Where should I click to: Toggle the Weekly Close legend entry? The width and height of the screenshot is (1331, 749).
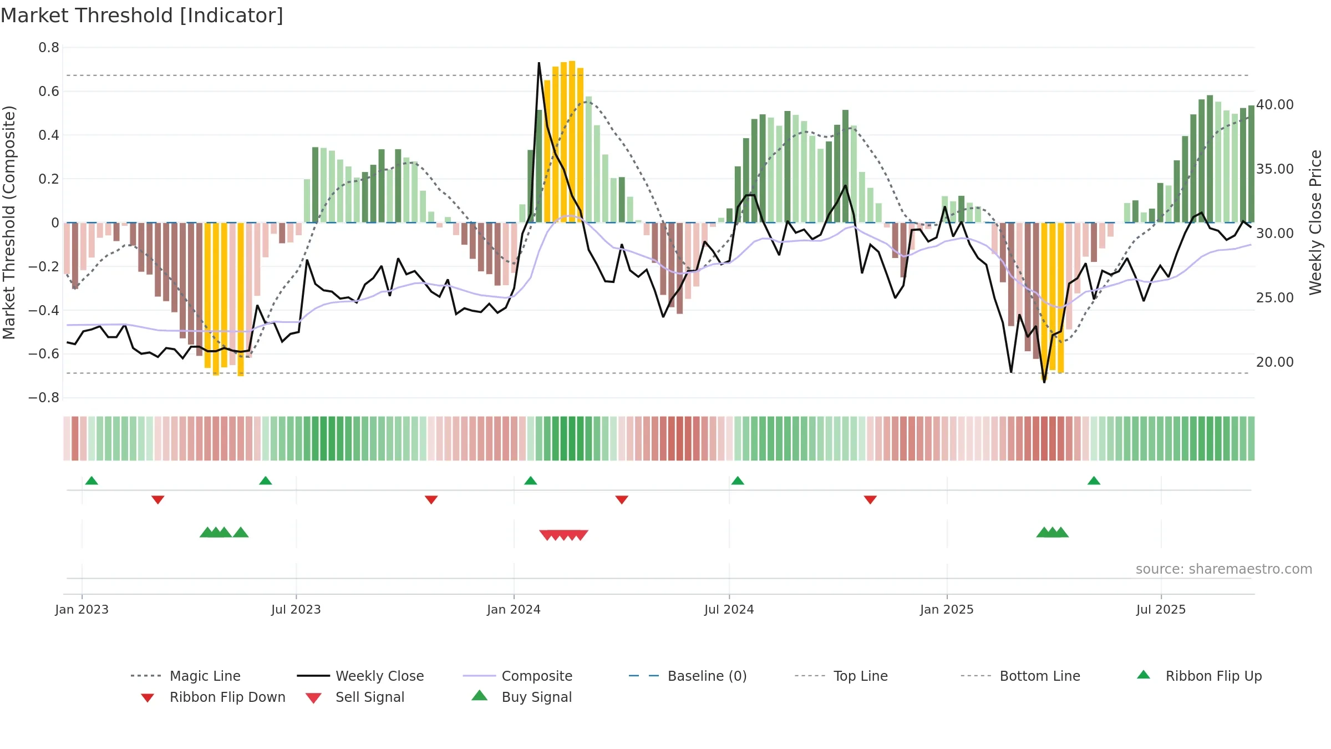point(360,676)
